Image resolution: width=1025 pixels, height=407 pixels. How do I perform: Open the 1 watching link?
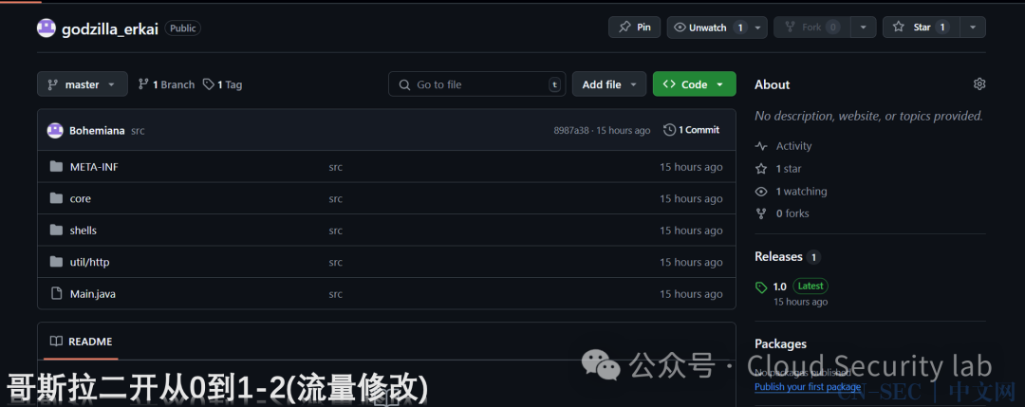click(791, 192)
